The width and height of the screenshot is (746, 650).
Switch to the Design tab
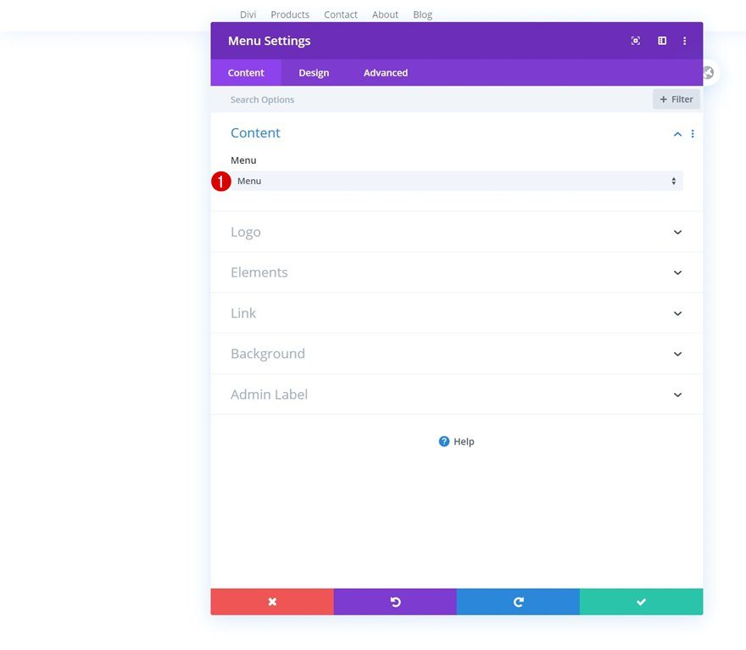coord(314,72)
